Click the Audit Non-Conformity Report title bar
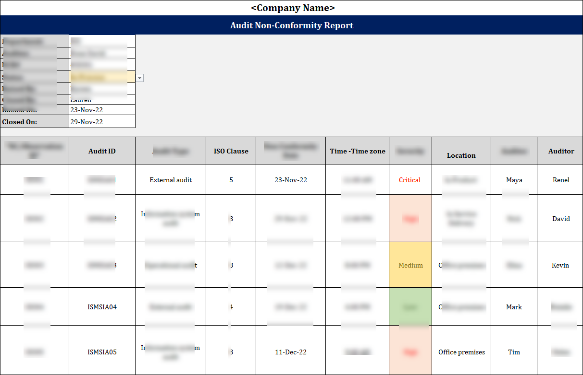583x375 pixels. point(291,24)
